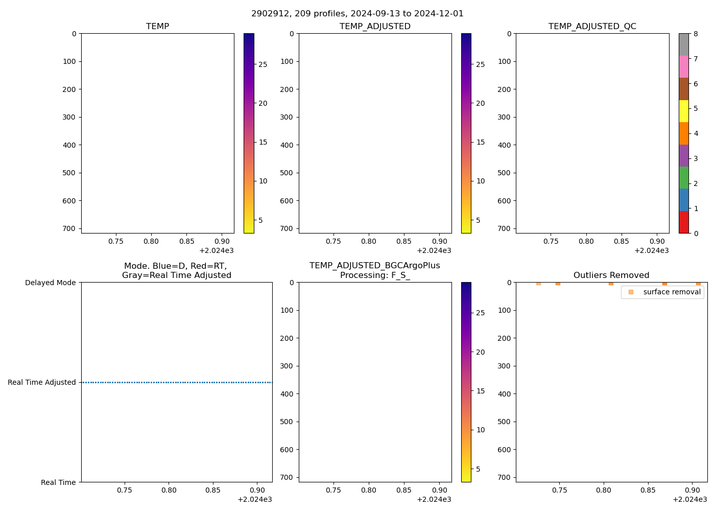Click the TEMP_ADJUSTED_QC plot title
The width and height of the screenshot is (715, 511).
[x=592, y=27]
